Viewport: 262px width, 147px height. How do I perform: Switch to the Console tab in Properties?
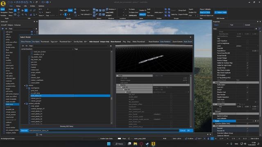tap(247, 25)
